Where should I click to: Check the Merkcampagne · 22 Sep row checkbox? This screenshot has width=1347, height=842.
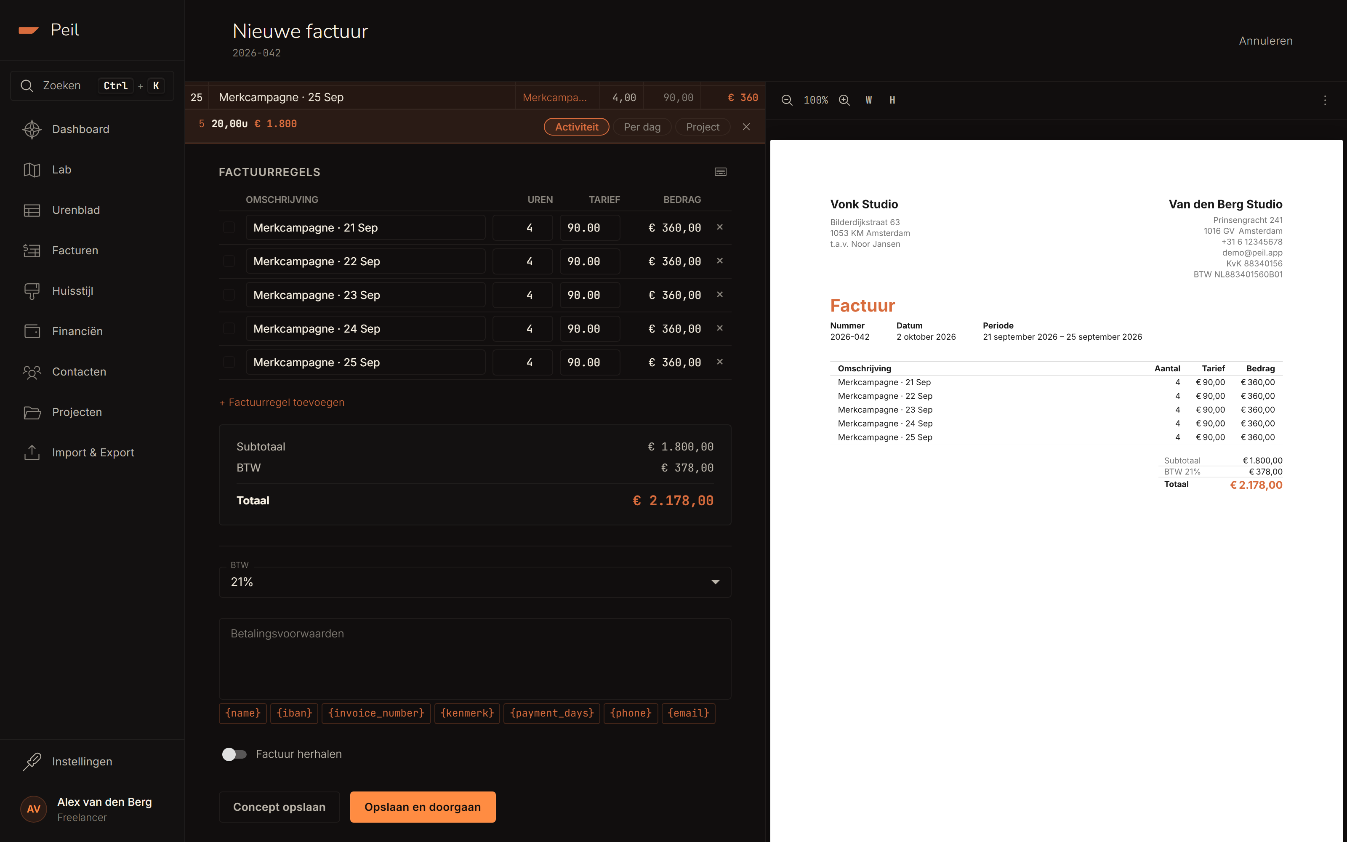click(x=229, y=261)
